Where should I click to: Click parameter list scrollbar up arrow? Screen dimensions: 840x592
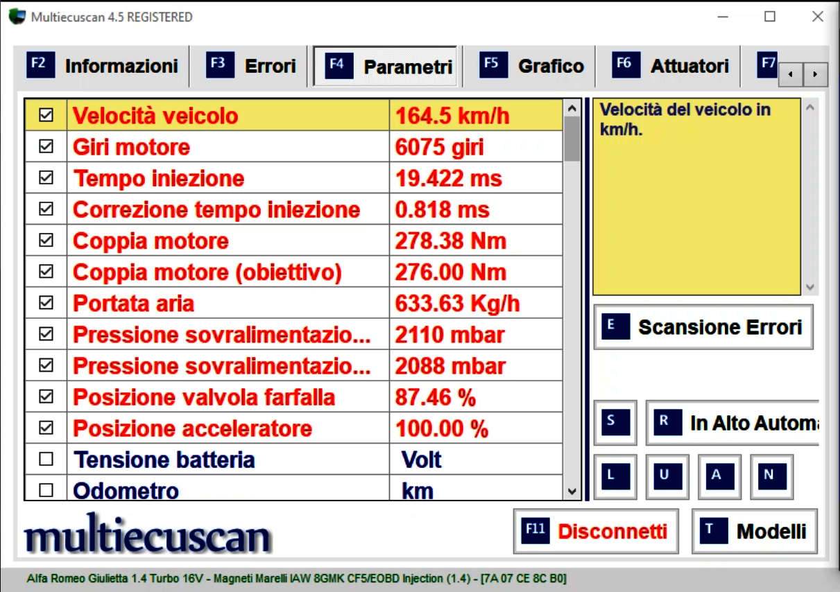pos(572,108)
